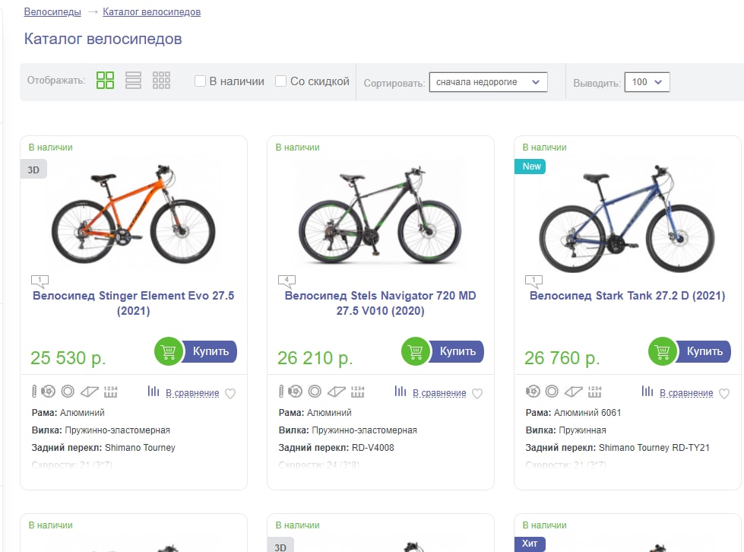Click suspension fork icon on Stinger Element Evo
This screenshot has width=744, height=552.
(x=34, y=391)
